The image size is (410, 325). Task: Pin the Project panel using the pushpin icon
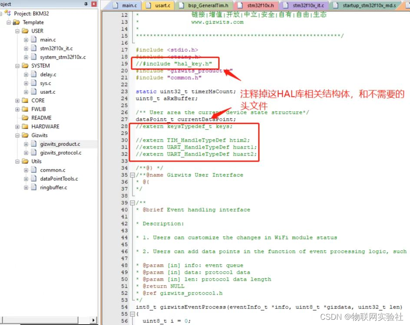coord(86,4)
